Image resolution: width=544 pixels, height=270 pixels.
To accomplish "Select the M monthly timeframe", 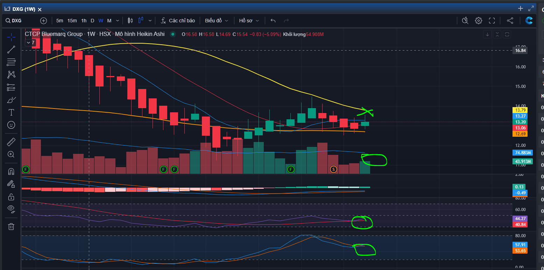I will pyautogui.click(x=109, y=21).
